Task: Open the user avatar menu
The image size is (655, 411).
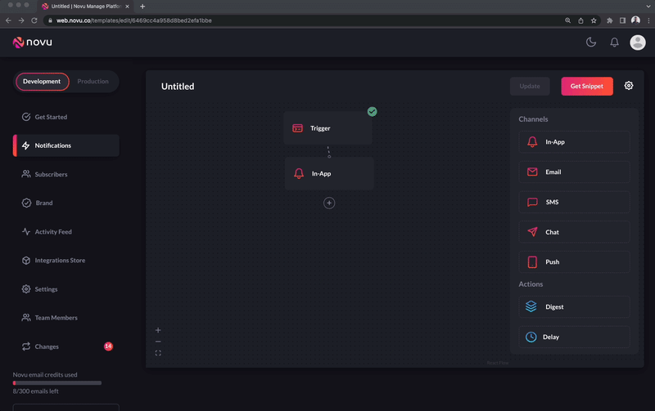Action: click(x=638, y=42)
